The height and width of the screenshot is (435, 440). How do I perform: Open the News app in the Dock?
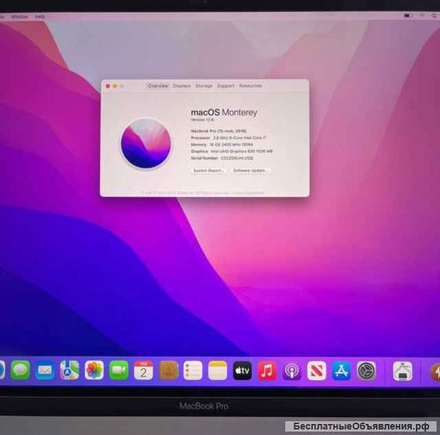point(316,370)
